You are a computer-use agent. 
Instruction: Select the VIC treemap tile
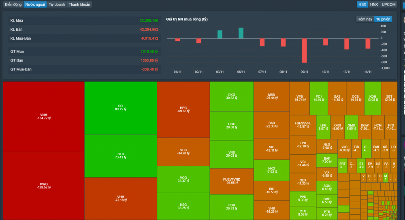coord(271,149)
